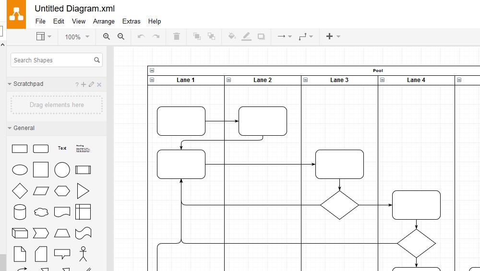Click the Scratchpad edit pencil icon
Viewport: 480px width, 271px height.
(x=91, y=84)
